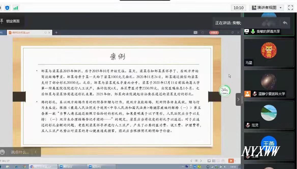This screenshot has height=169, width=297.
Task: Select 范灵's participant tile
Action: point(269,115)
